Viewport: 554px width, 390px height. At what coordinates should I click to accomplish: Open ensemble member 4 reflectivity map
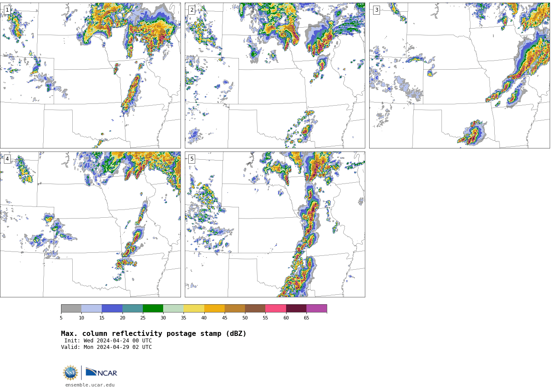point(90,224)
